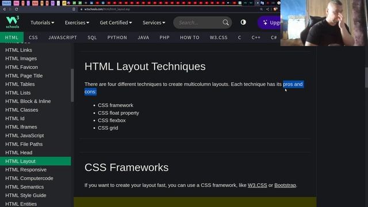Click the share icon in address bar
The image size is (368, 207).
point(267,9)
